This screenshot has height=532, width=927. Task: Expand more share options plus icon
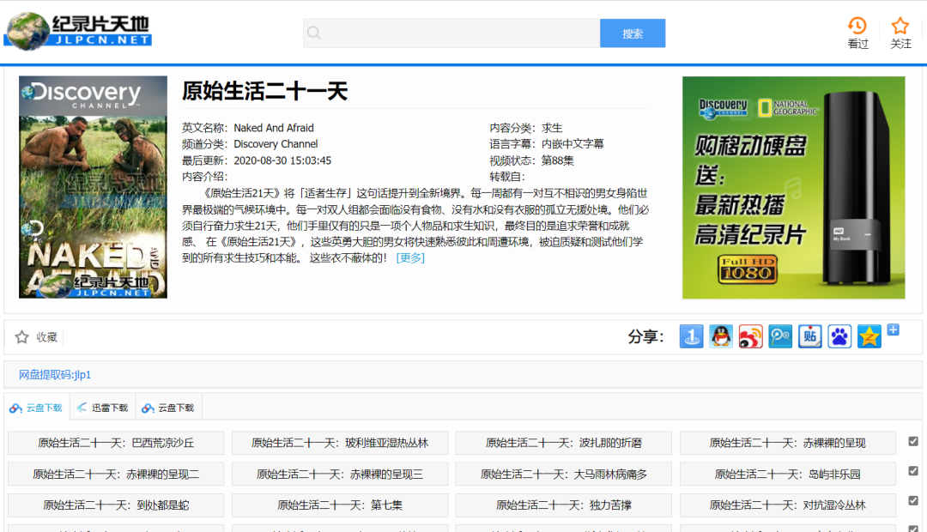click(894, 329)
